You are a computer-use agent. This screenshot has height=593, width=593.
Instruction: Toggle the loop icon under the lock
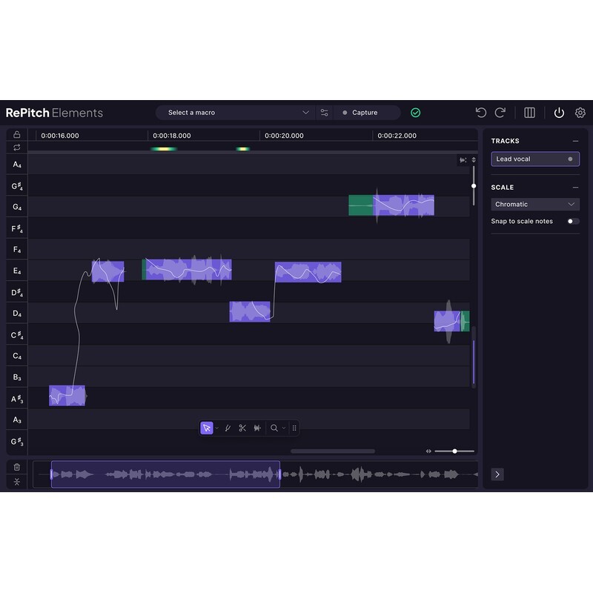[x=17, y=148]
